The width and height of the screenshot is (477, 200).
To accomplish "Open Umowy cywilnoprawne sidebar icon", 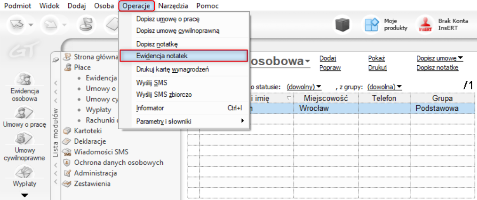I will coord(24,139).
